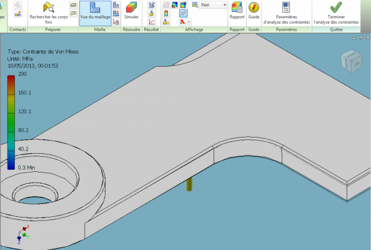Click the 160.1 legend value
The width and height of the screenshot is (371, 250).
(x=24, y=92)
